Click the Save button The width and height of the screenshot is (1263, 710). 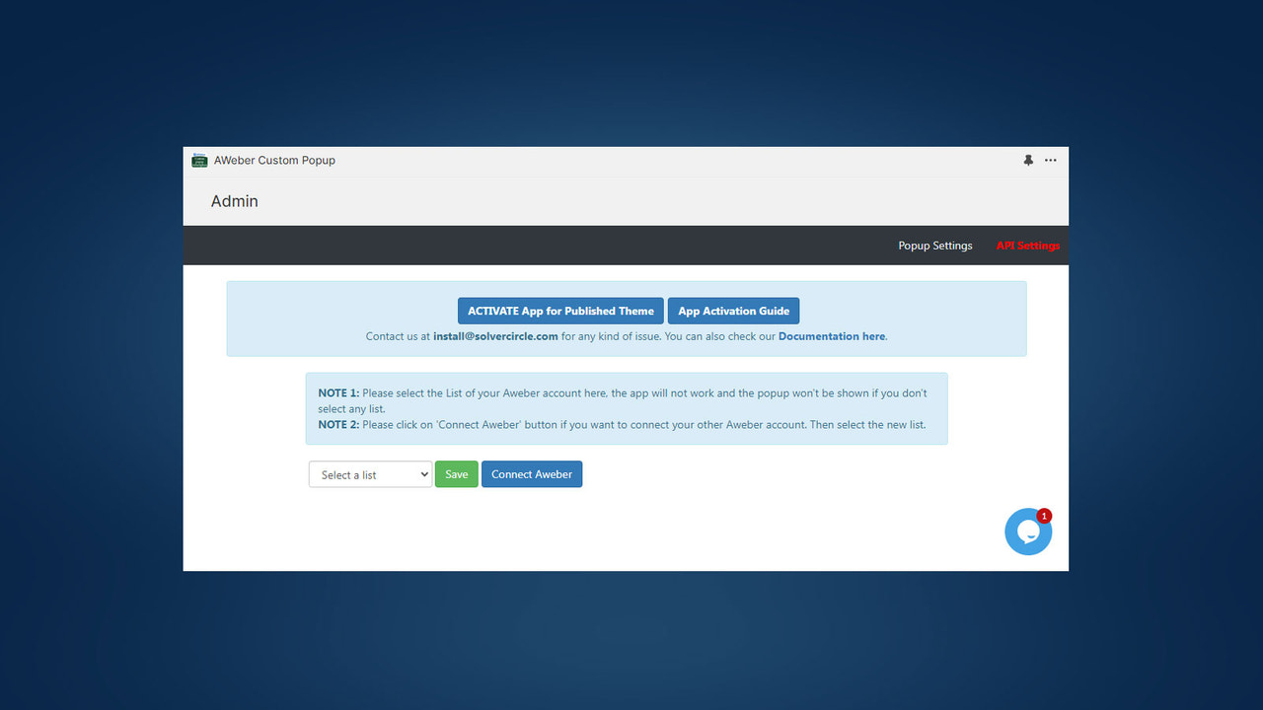point(456,473)
